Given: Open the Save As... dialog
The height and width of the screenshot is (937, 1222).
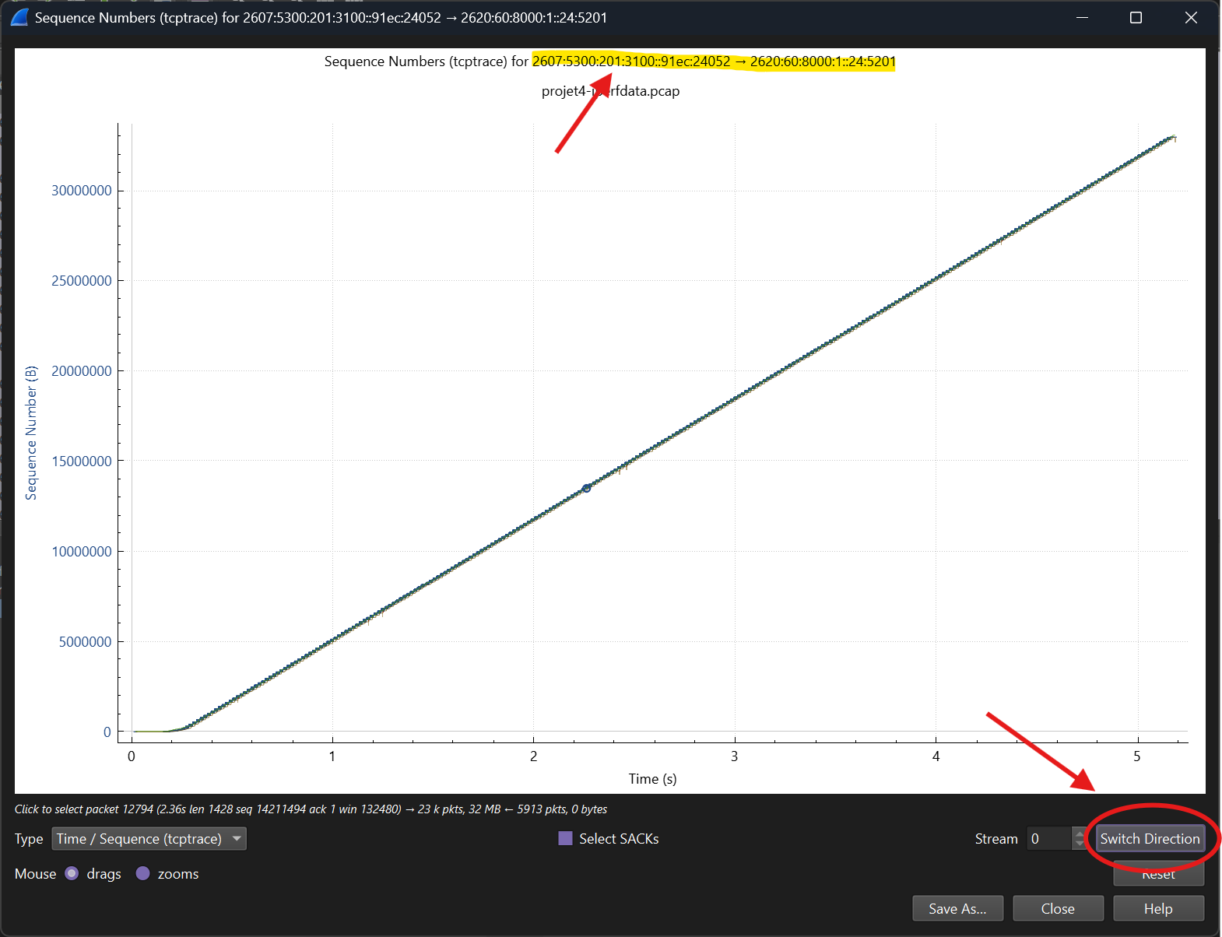Looking at the screenshot, I should point(957,908).
